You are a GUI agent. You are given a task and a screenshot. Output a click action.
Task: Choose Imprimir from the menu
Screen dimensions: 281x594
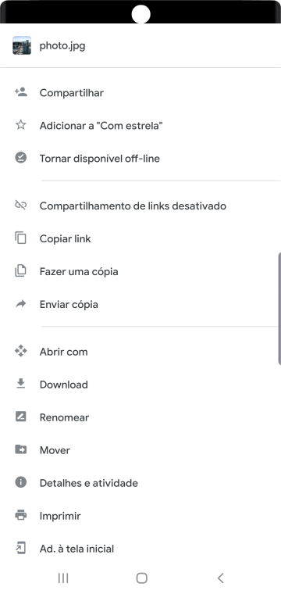pyautogui.click(x=140, y=516)
